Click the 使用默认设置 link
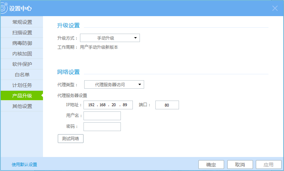Image resolution: width=284 pixels, height=171 pixels. (24, 164)
